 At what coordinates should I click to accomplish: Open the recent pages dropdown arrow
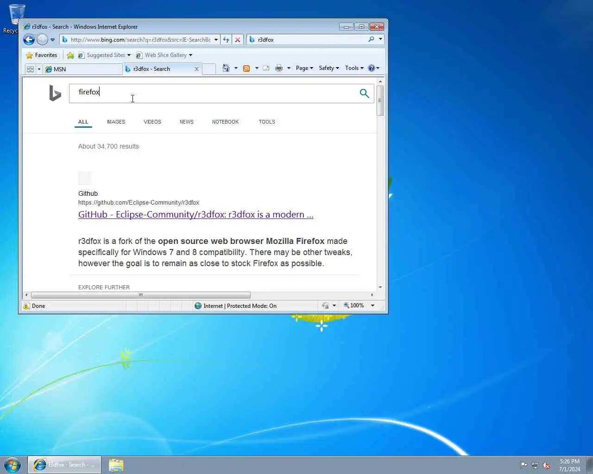click(x=52, y=40)
